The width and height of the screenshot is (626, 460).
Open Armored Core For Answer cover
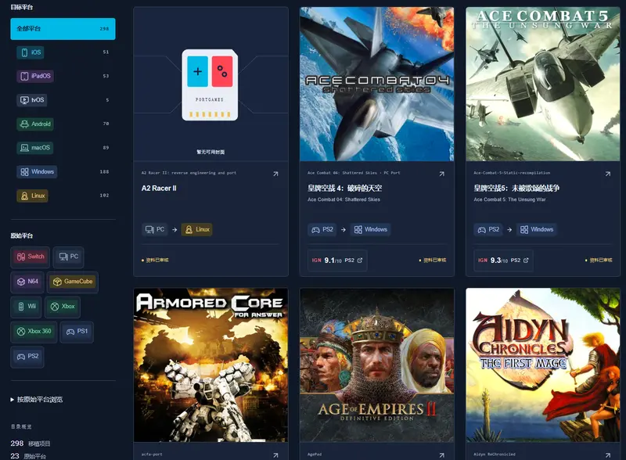(x=210, y=365)
